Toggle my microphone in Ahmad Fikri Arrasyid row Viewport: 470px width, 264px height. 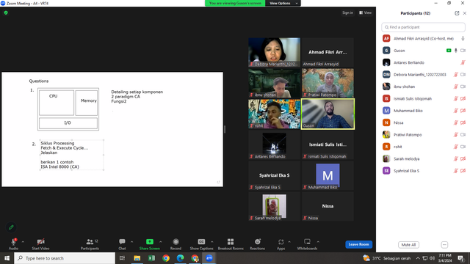(x=463, y=39)
